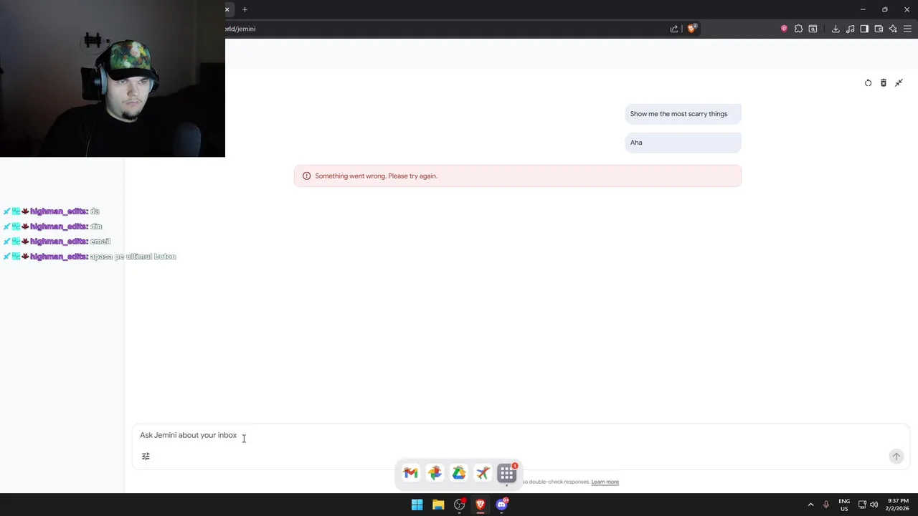This screenshot has width=918, height=516.
Task: Open Discord from the taskbar
Action: tap(501, 505)
